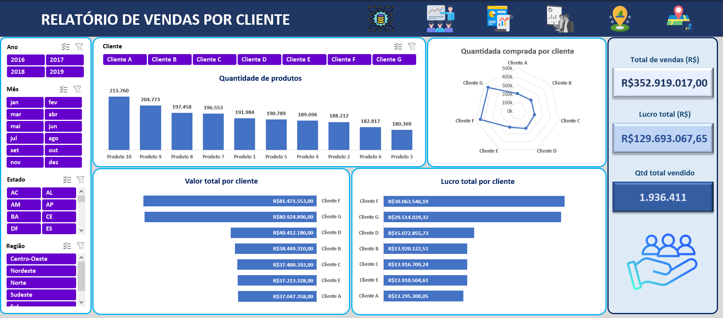The width and height of the screenshot is (723, 318).
Task: Click the analytics report document icon
Action: tap(499, 19)
